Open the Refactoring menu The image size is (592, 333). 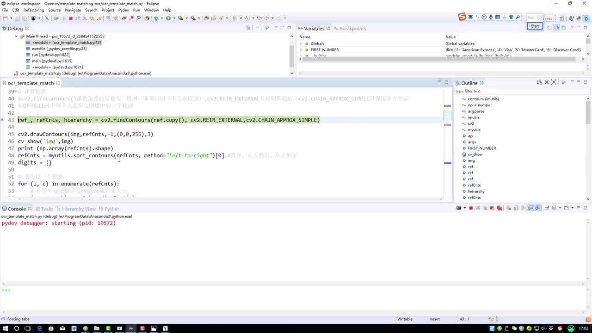pos(33,10)
